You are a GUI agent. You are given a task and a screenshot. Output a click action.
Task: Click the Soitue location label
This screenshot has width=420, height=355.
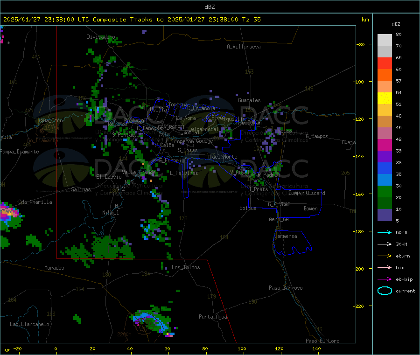pos(248,208)
